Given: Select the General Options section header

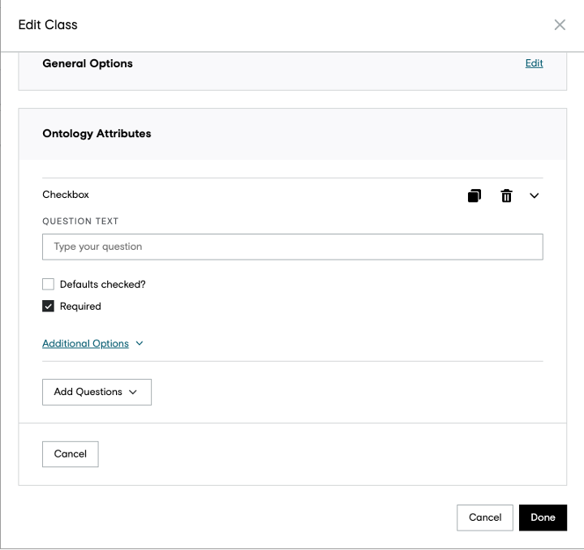Looking at the screenshot, I should (88, 63).
